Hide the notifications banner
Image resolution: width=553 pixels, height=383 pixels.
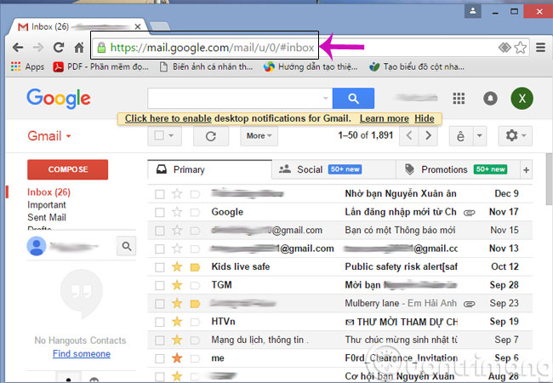pos(425,118)
